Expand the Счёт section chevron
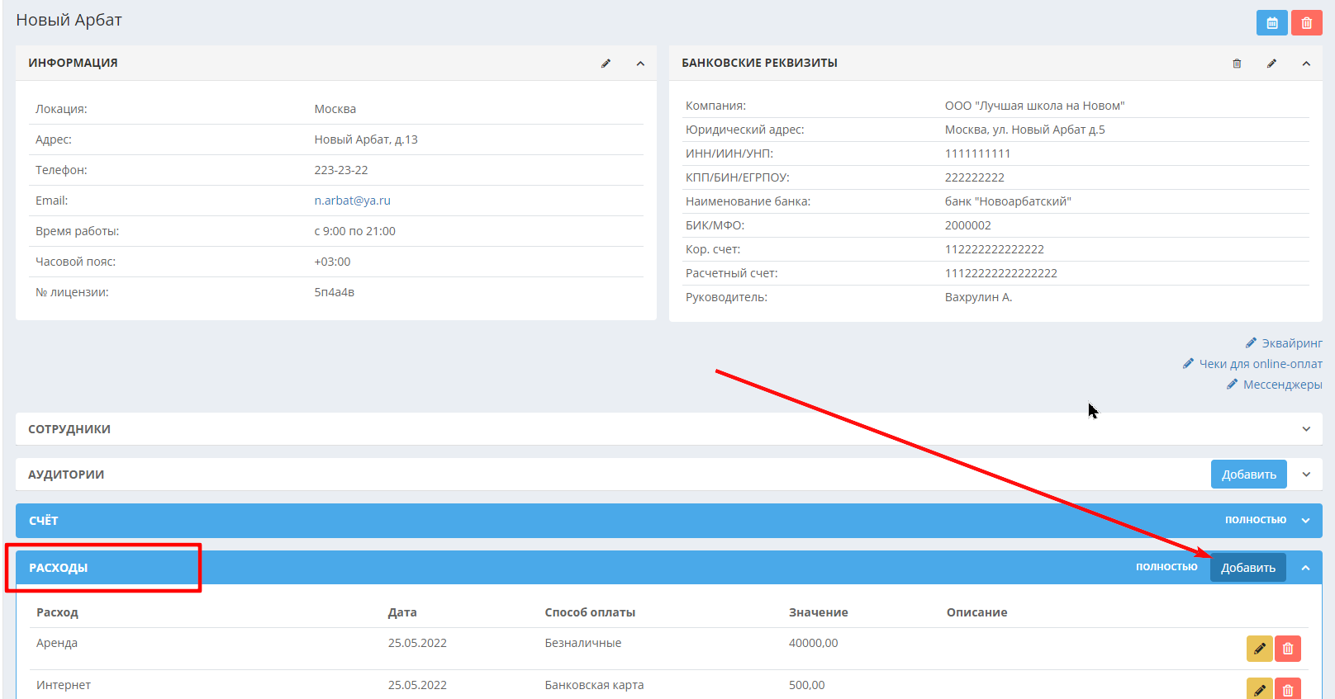This screenshot has height=699, width=1335. (1306, 521)
